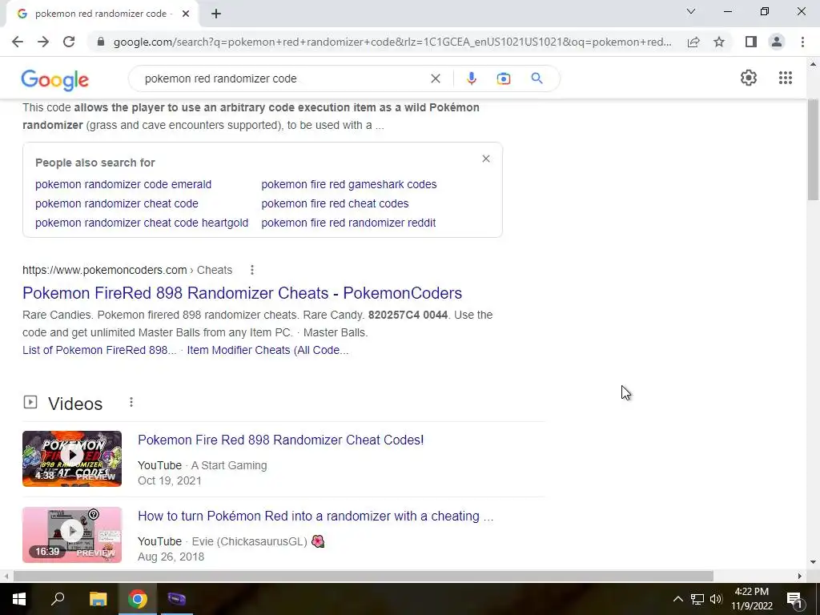Viewport: 820px width, 615px height.
Task: Reload the current page
Action: coord(69,42)
